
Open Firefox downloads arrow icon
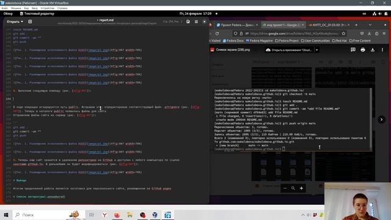369,34
